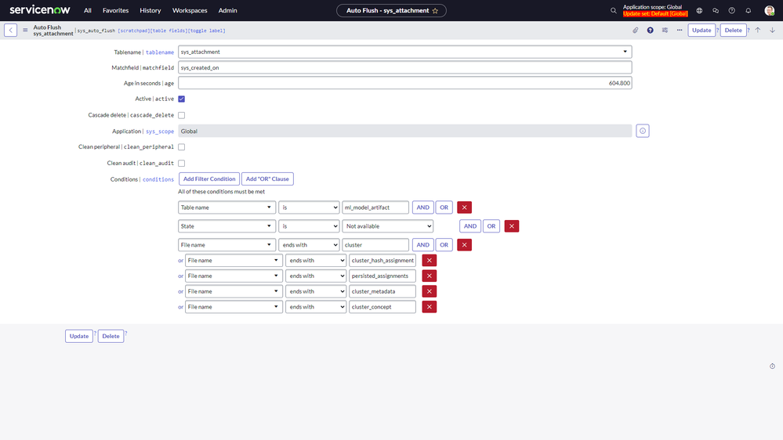Open the Favorites menu
The image size is (783, 440).
point(115,10)
